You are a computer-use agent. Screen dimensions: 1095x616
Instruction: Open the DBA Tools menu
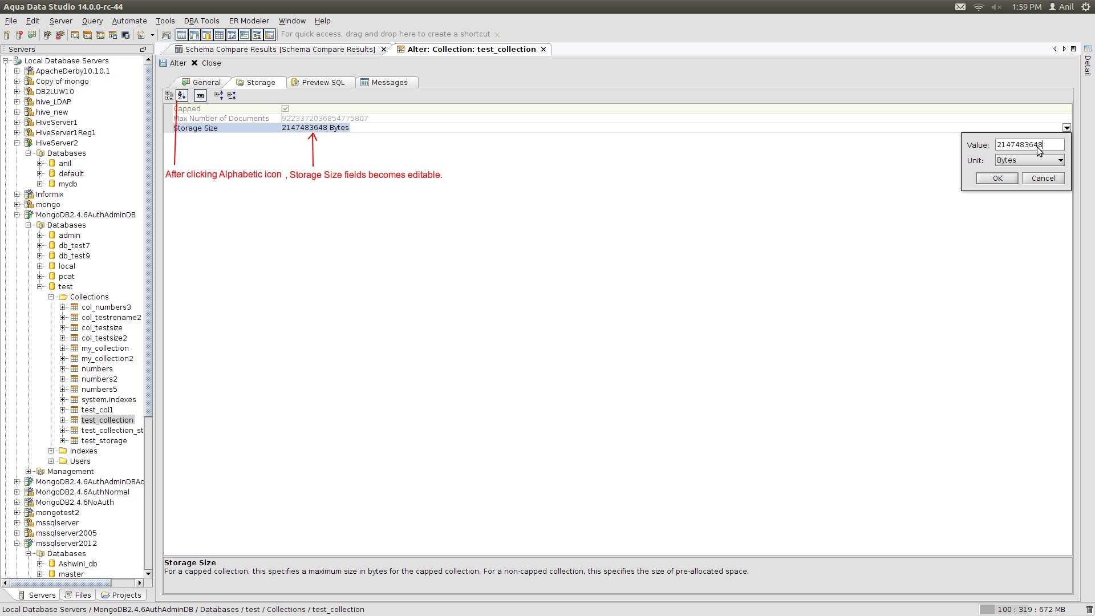coord(201,21)
